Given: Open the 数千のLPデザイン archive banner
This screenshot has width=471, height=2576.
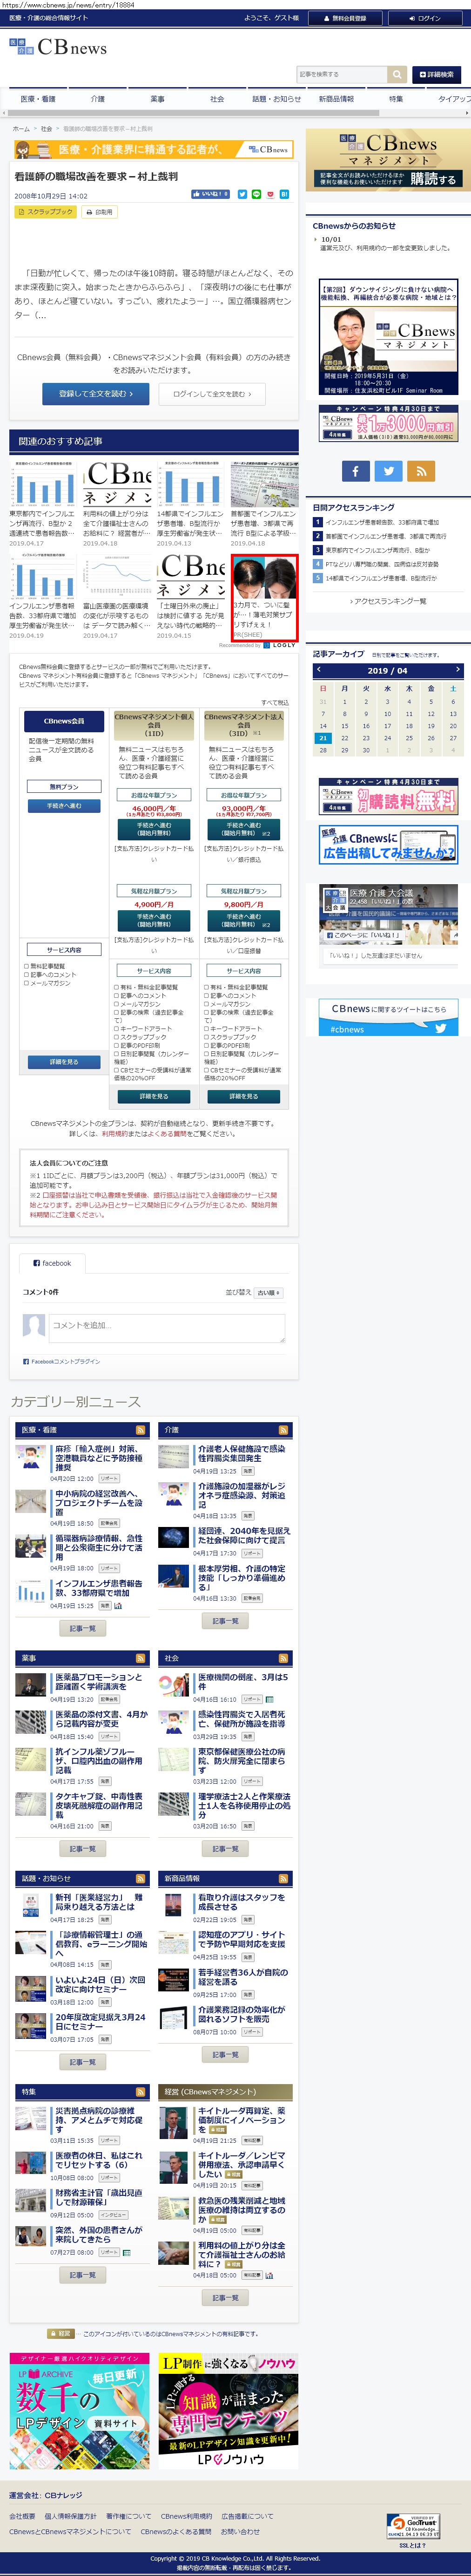Looking at the screenshot, I should click(78, 2410).
